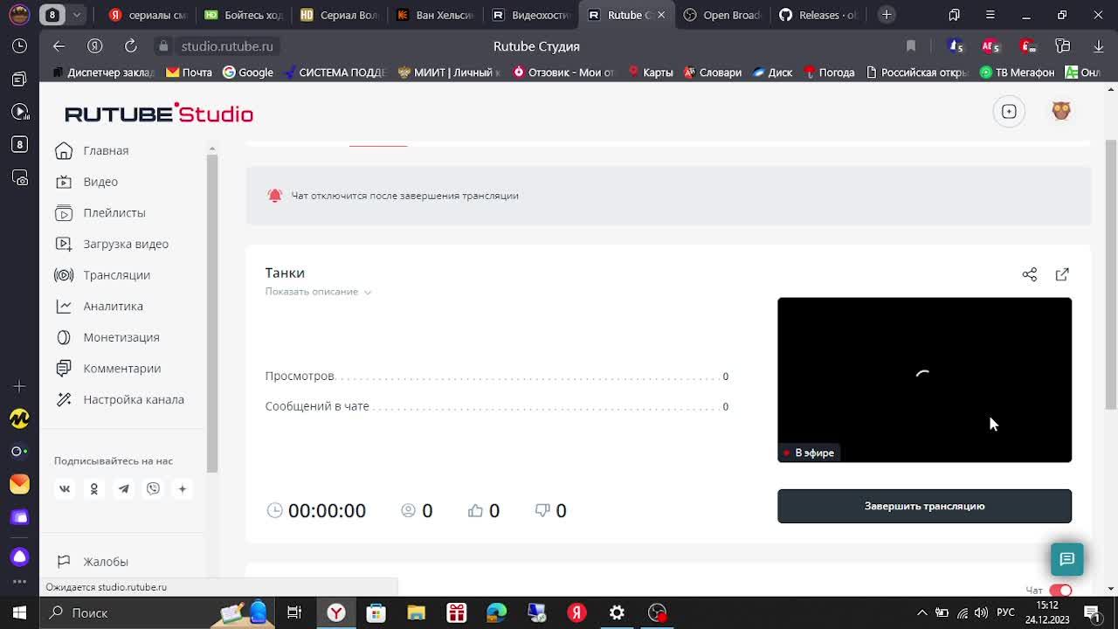Follow Rutube on VK icon

point(65,489)
